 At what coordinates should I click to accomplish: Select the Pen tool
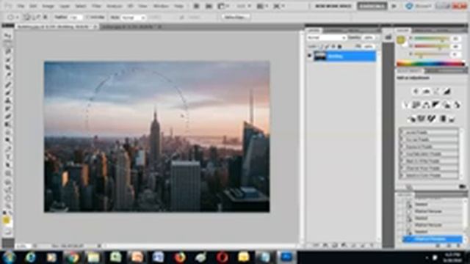point(8,148)
